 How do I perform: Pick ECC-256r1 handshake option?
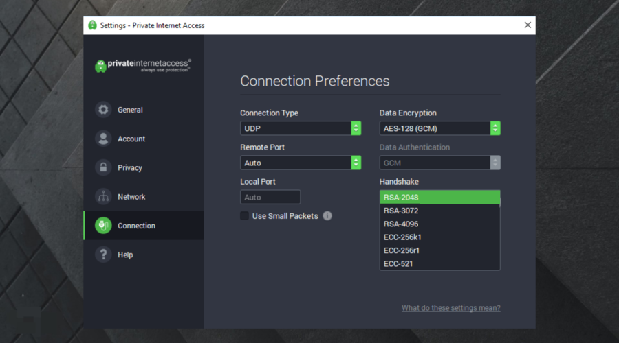click(x=439, y=250)
